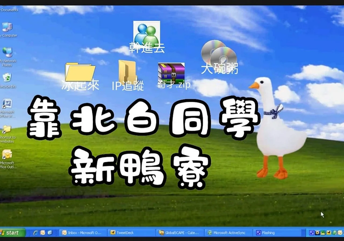The width and height of the screenshot is (344, 241).
Task: Open the Start menu
Action: (12, 233)
